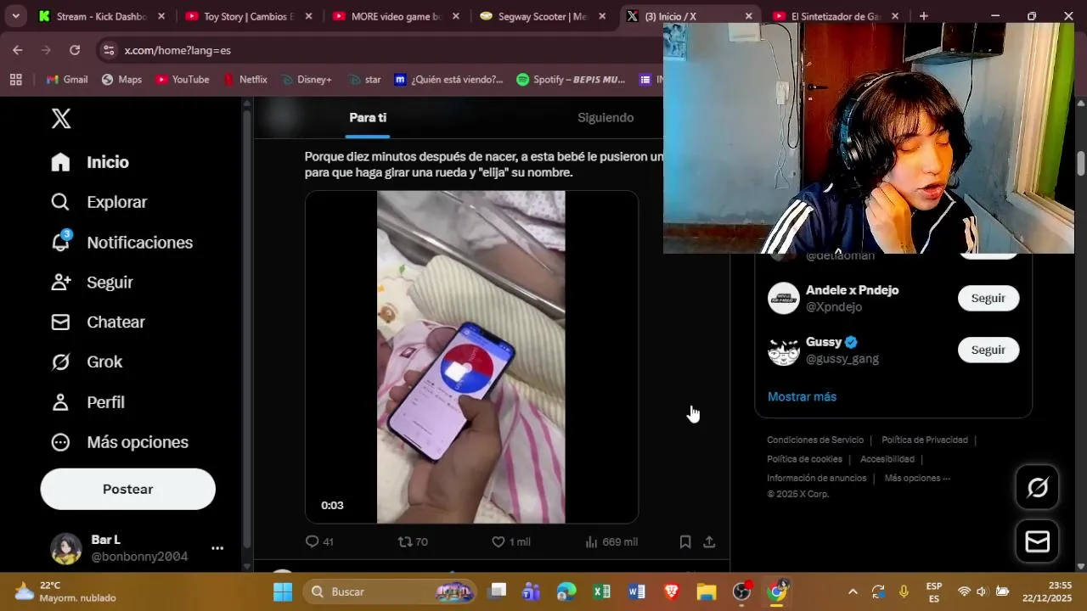The image size is (1087, 611).
Task: Repost the tweet with 70 reposts
Action: click(413, 541)
